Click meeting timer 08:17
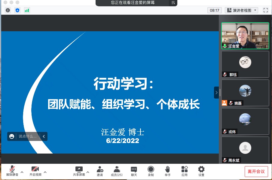The image size is (272, 180). click(214, 11)
